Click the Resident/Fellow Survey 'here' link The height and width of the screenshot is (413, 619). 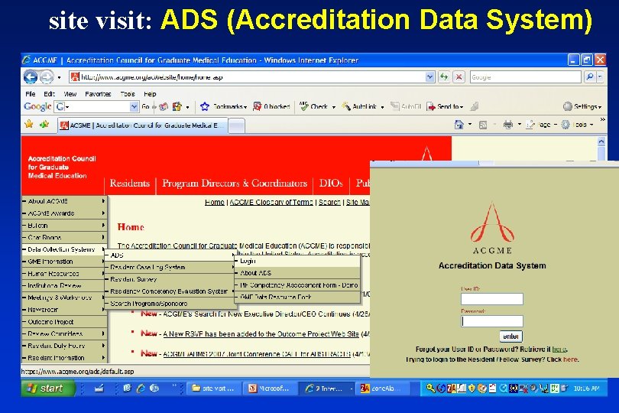coord(570,359)
